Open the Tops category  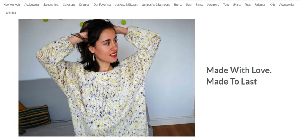(x=226, y=5)
